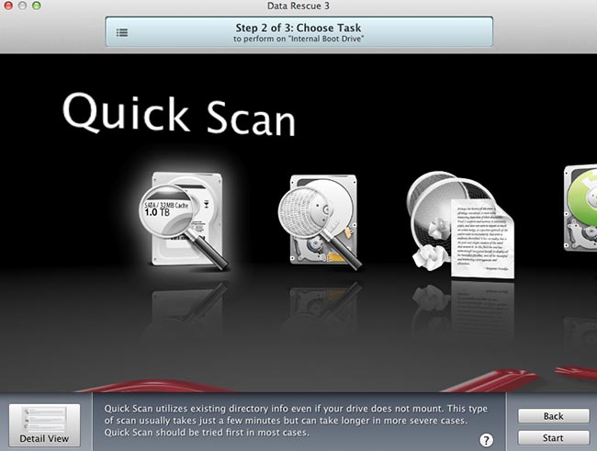Go Back to the previous step
This screenshot has width=597, height=451.
(x=553, y=416)
